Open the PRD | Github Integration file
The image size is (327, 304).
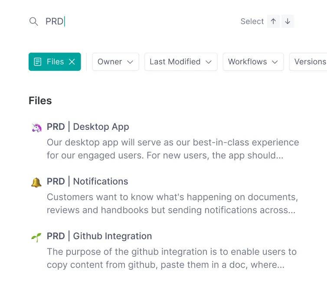(99, 236)
